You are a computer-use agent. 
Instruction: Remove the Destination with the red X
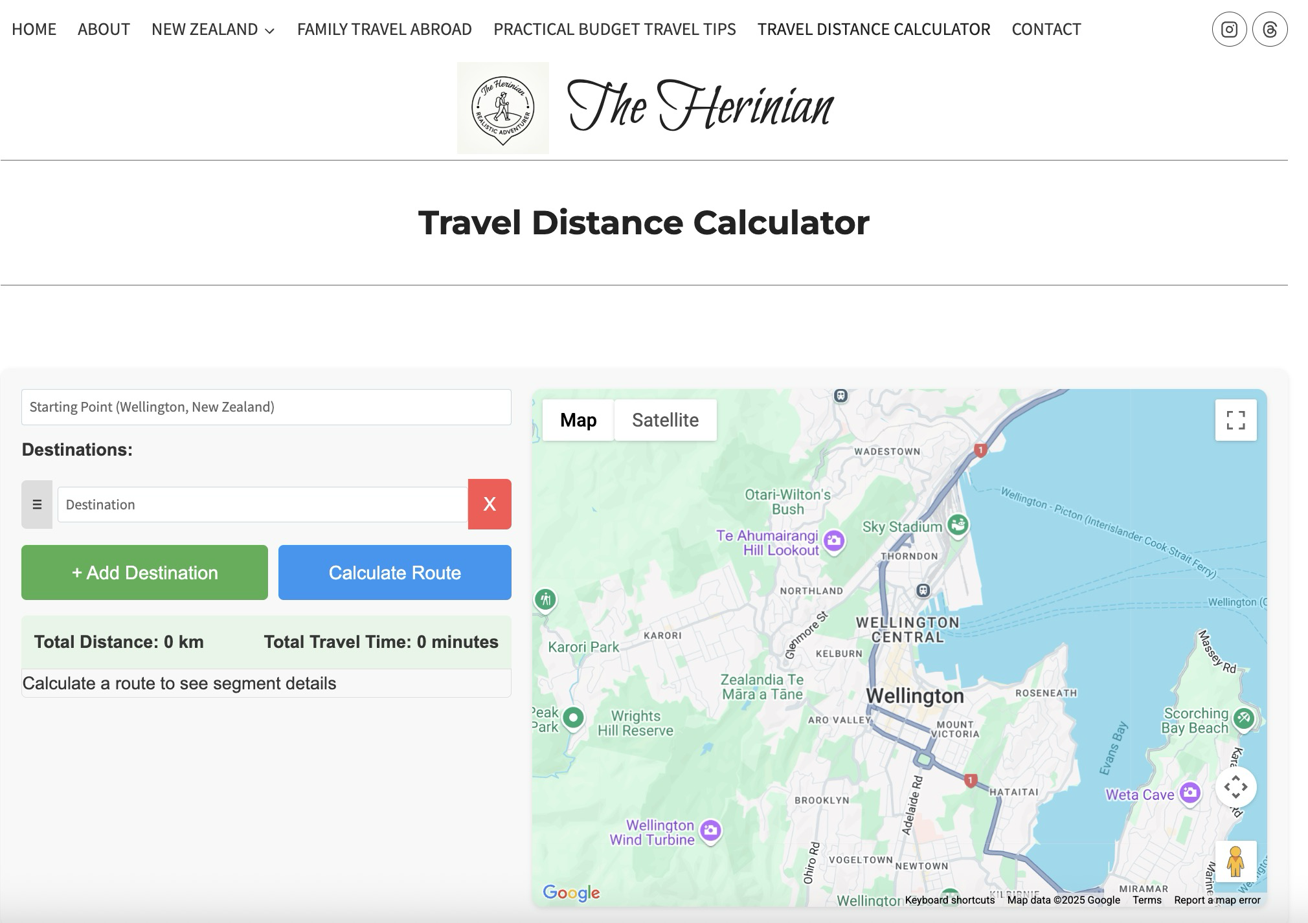[490, 504]
